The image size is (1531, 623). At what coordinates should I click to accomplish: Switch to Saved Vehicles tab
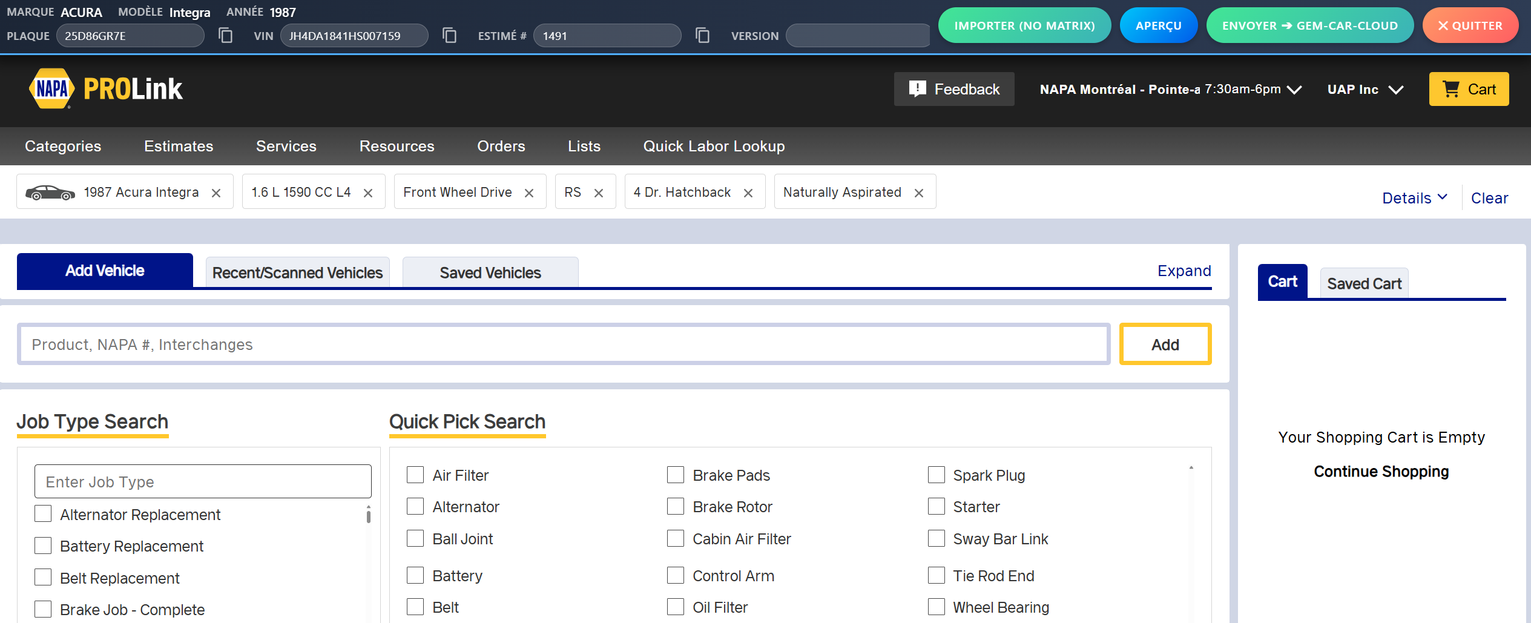tap(490, 272)
